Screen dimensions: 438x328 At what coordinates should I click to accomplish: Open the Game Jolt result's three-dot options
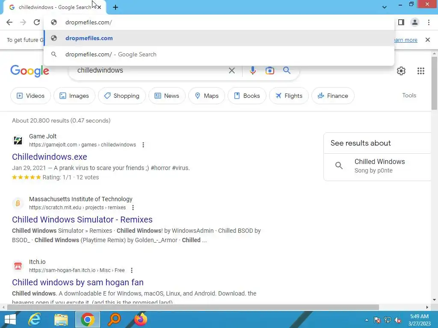coord(143,145)
